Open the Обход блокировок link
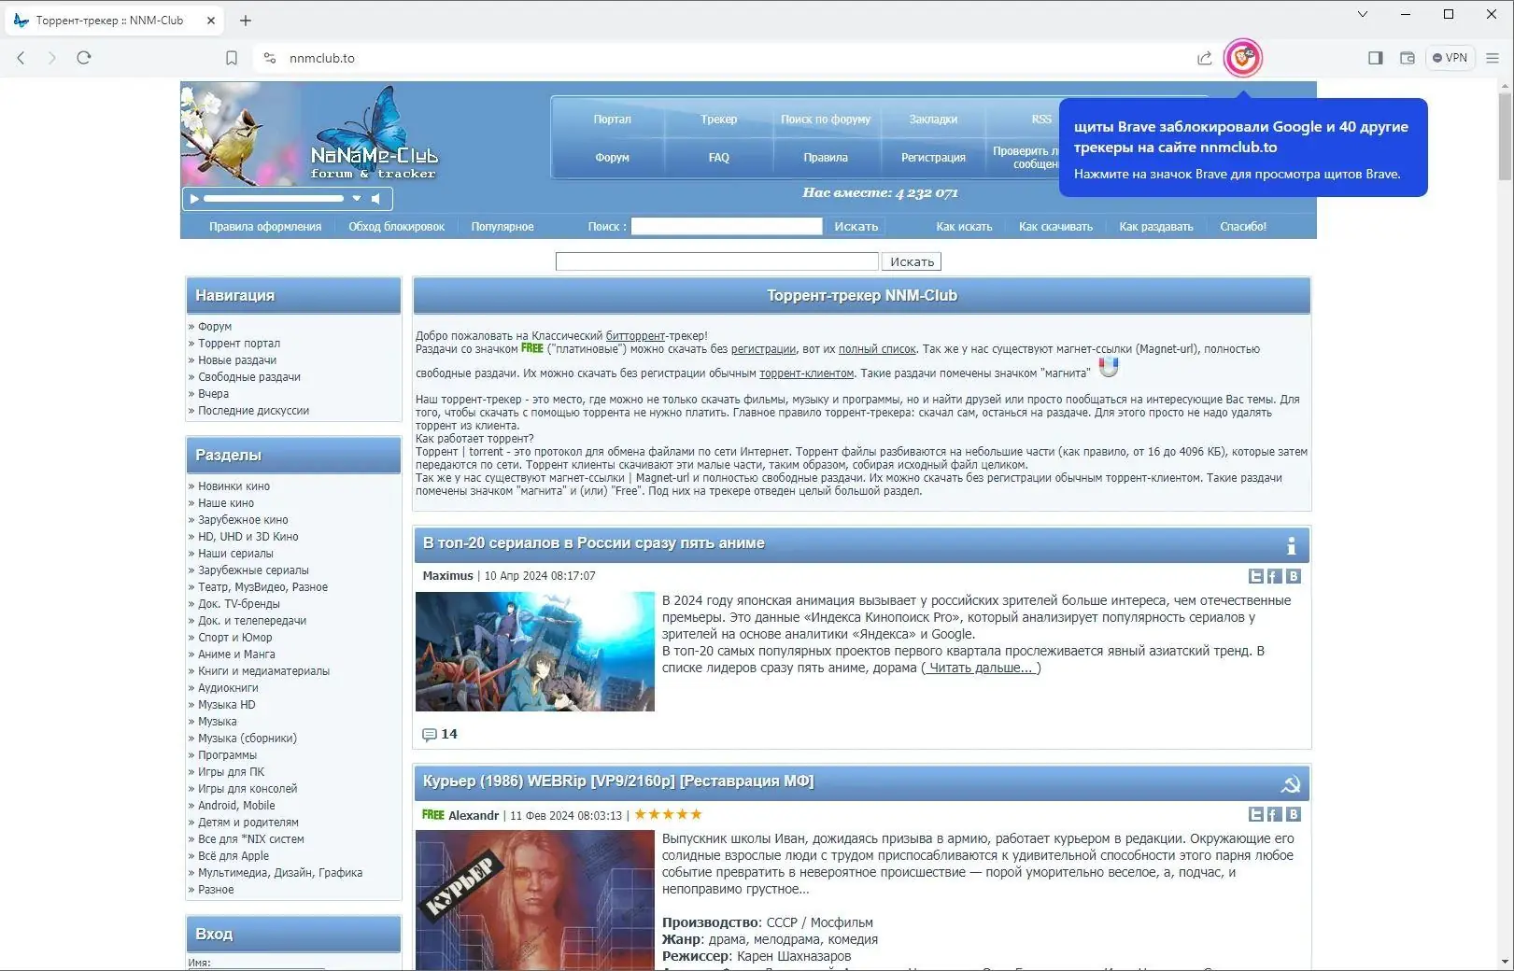Viewport: 1514px width, 971px height. (396, 227)
